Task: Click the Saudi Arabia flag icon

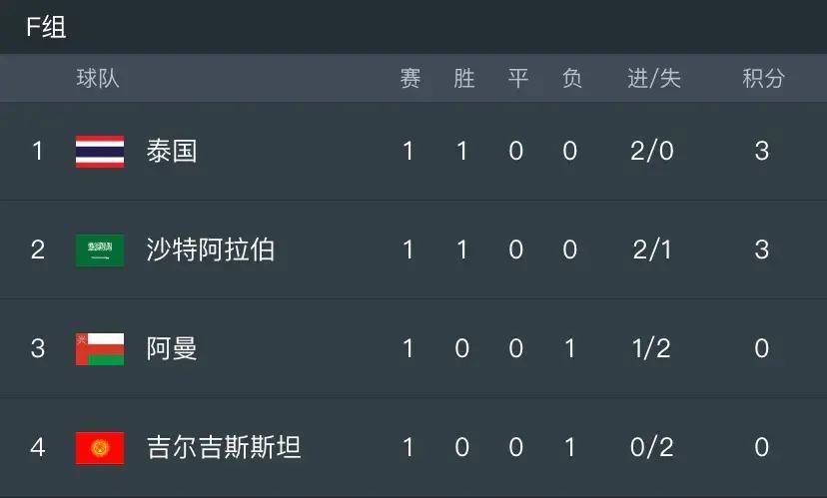Action: (x=100, y=249)
